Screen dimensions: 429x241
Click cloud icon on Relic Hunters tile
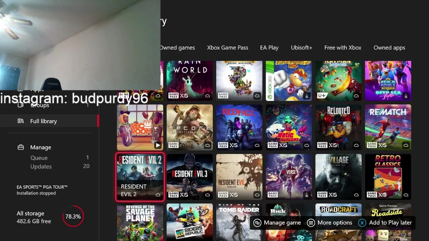coord(307,145)
